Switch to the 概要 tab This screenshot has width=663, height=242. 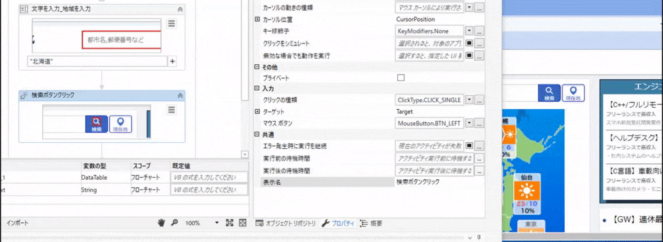pos(372,223)
